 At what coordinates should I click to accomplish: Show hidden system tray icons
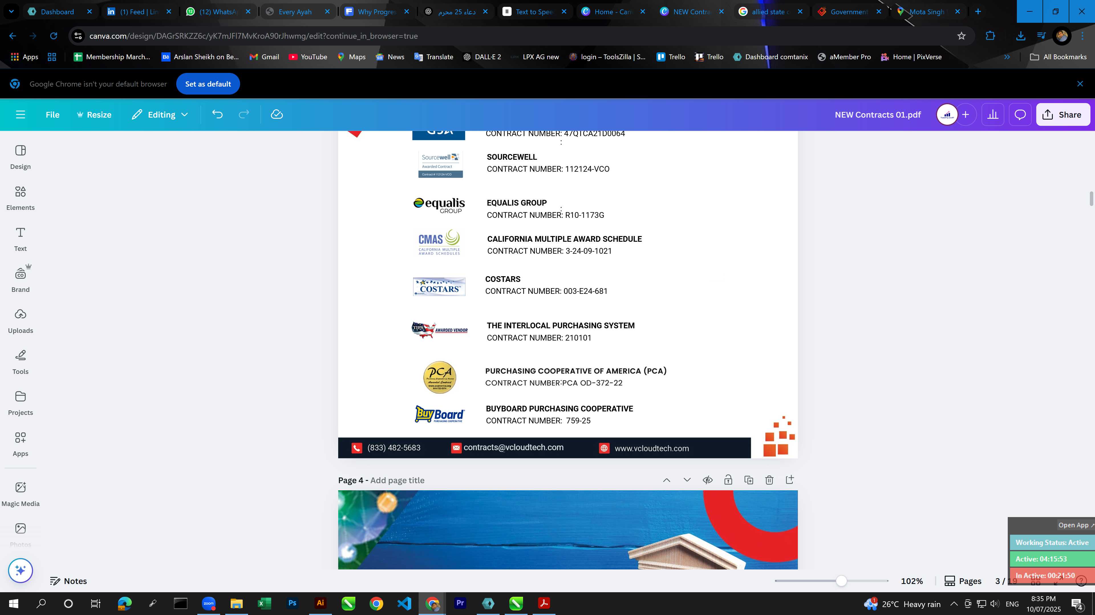tap(954, 604)
